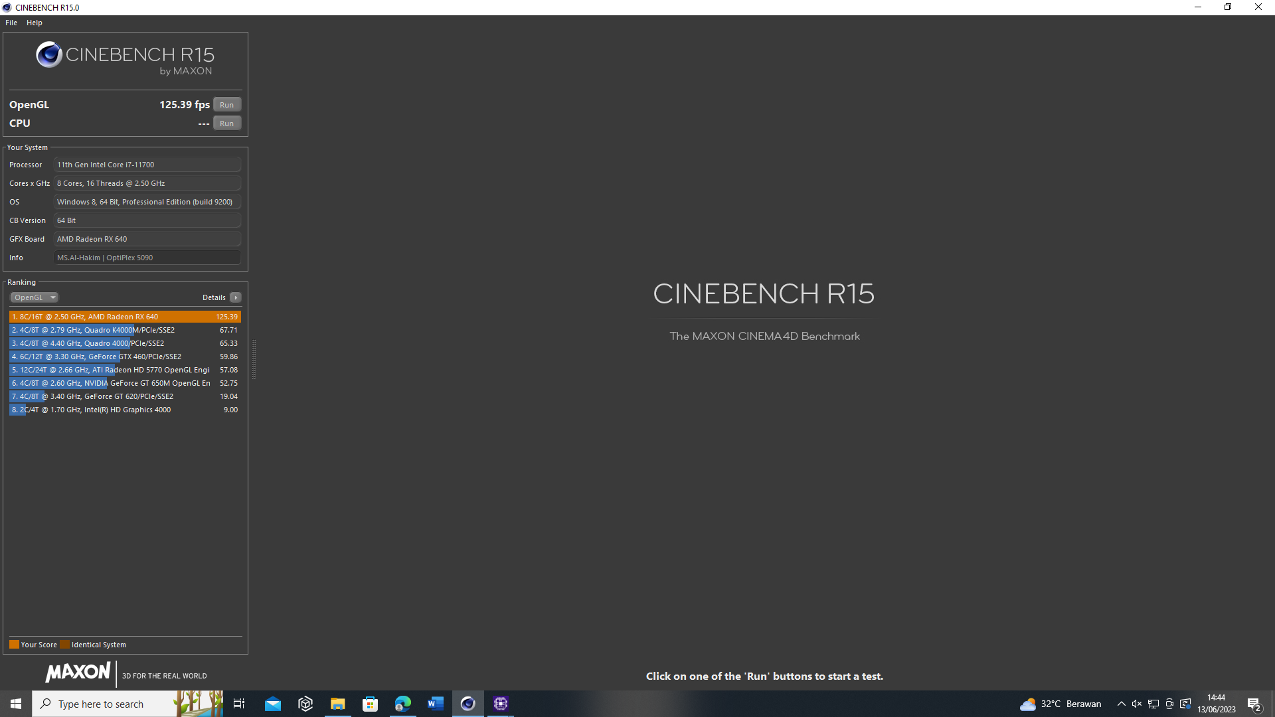
Task: Open Task View from the taskbar
Action: click(239, 704)
